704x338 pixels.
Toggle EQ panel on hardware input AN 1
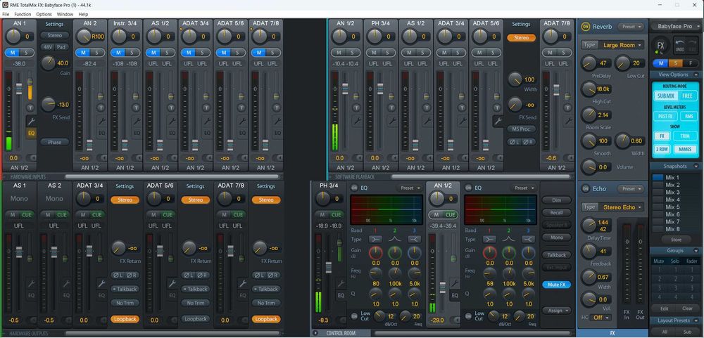pos(31,133)
